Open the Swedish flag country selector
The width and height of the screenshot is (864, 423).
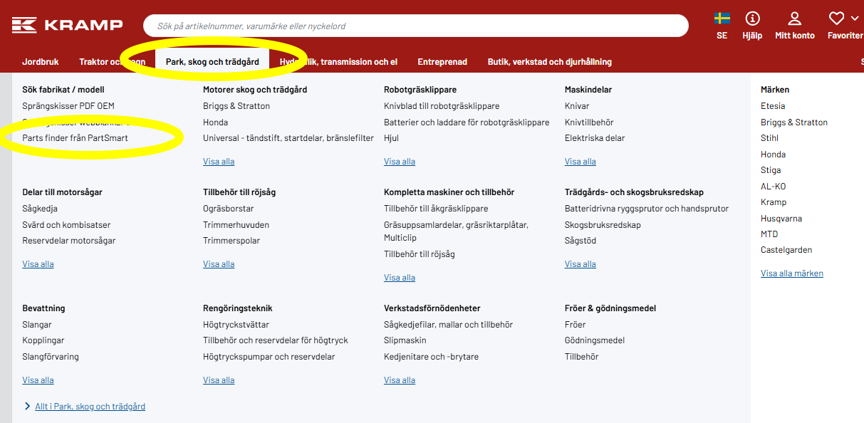[722, 18]
